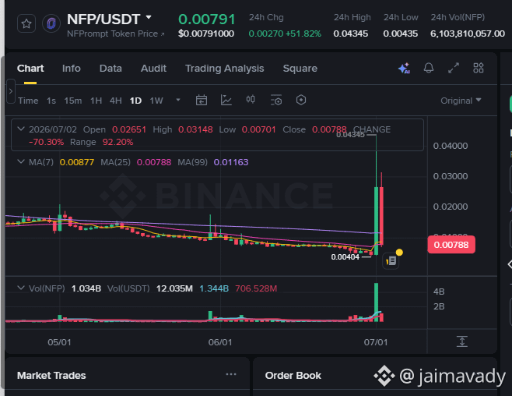This screenshot has height=396, width=512.
Task: Select the 15m interval
Action: pyautogui.click(x=73, y=101)
